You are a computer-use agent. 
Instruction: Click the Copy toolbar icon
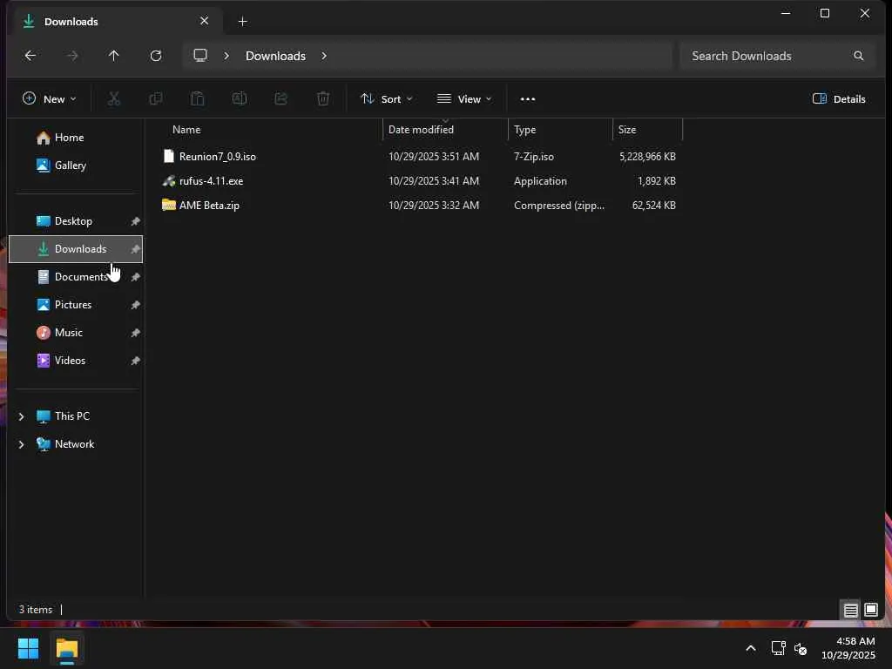[156, 99]
